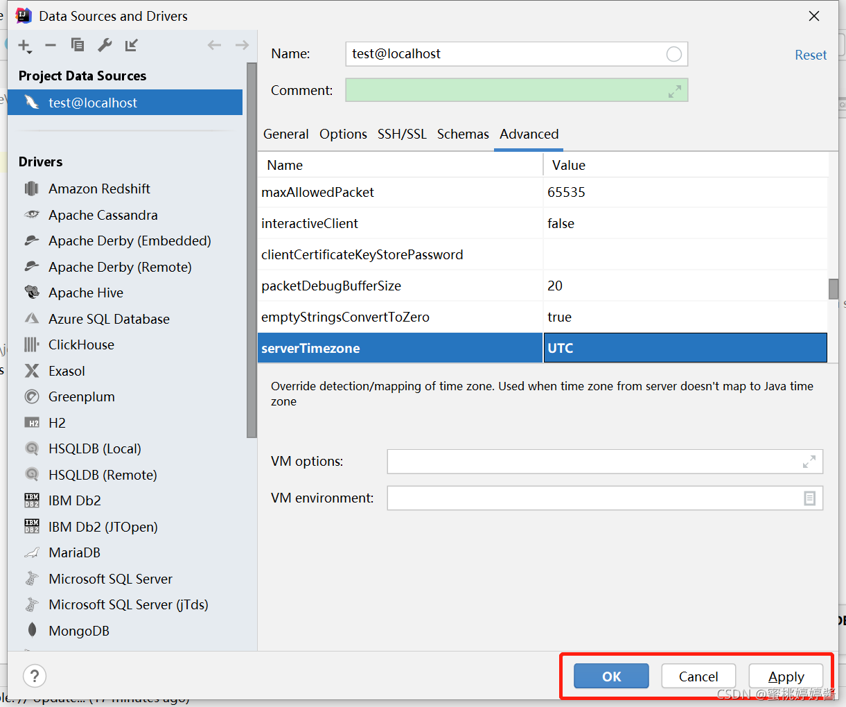Go back arrow in toolbar

[x=214, y=45]
